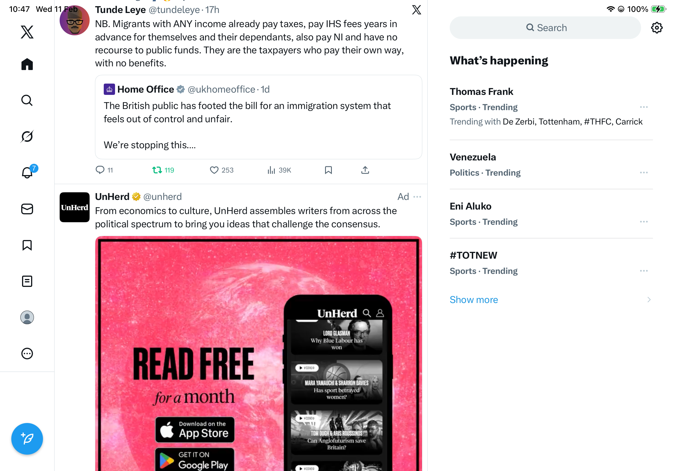Open the Home feed icon

click(x=27, y=64)
